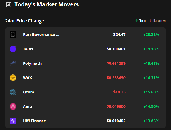Switch to the Bottom movers tab
Screen dimensions: 171x130
(157, 21)
